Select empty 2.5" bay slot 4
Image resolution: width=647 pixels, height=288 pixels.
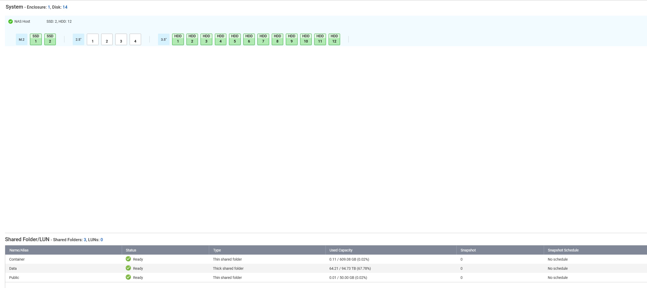135,40
